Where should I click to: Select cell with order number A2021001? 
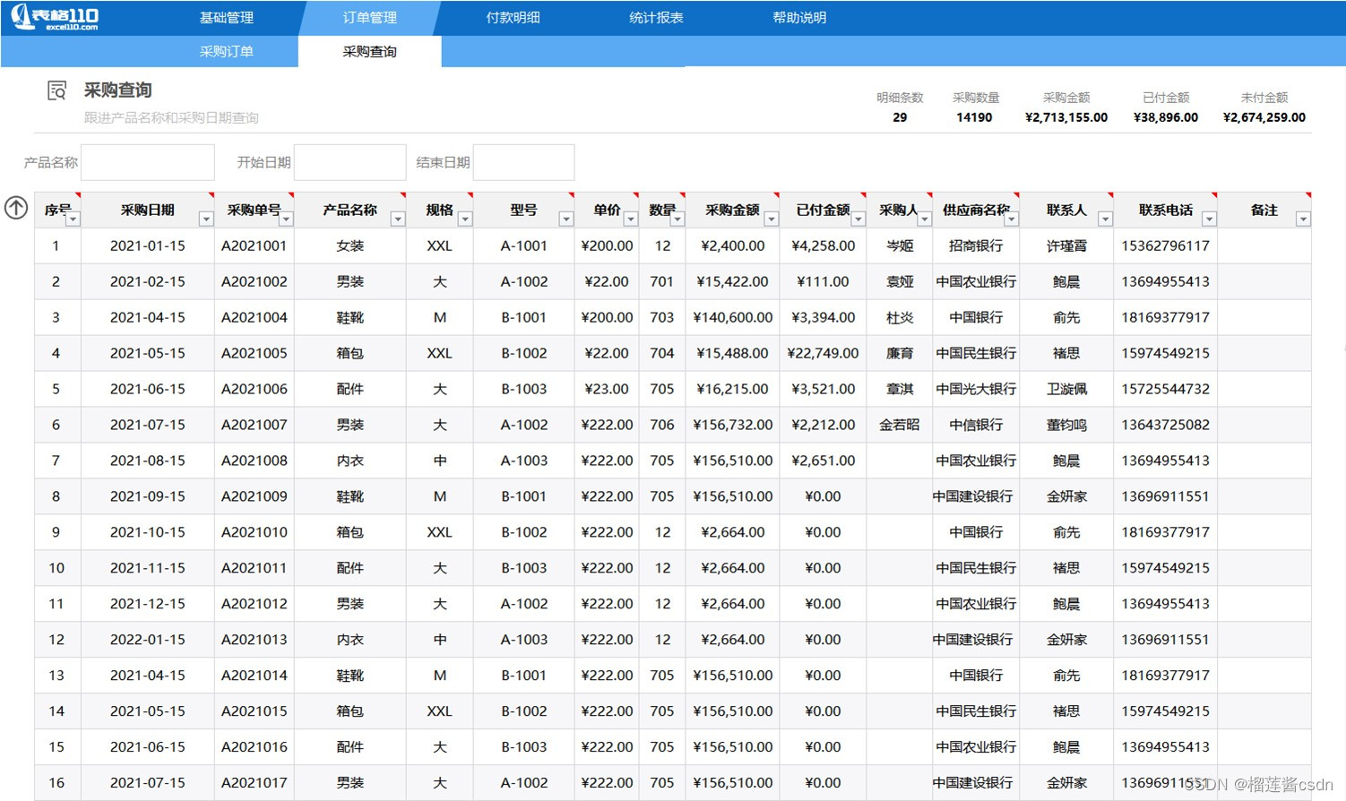255,245
